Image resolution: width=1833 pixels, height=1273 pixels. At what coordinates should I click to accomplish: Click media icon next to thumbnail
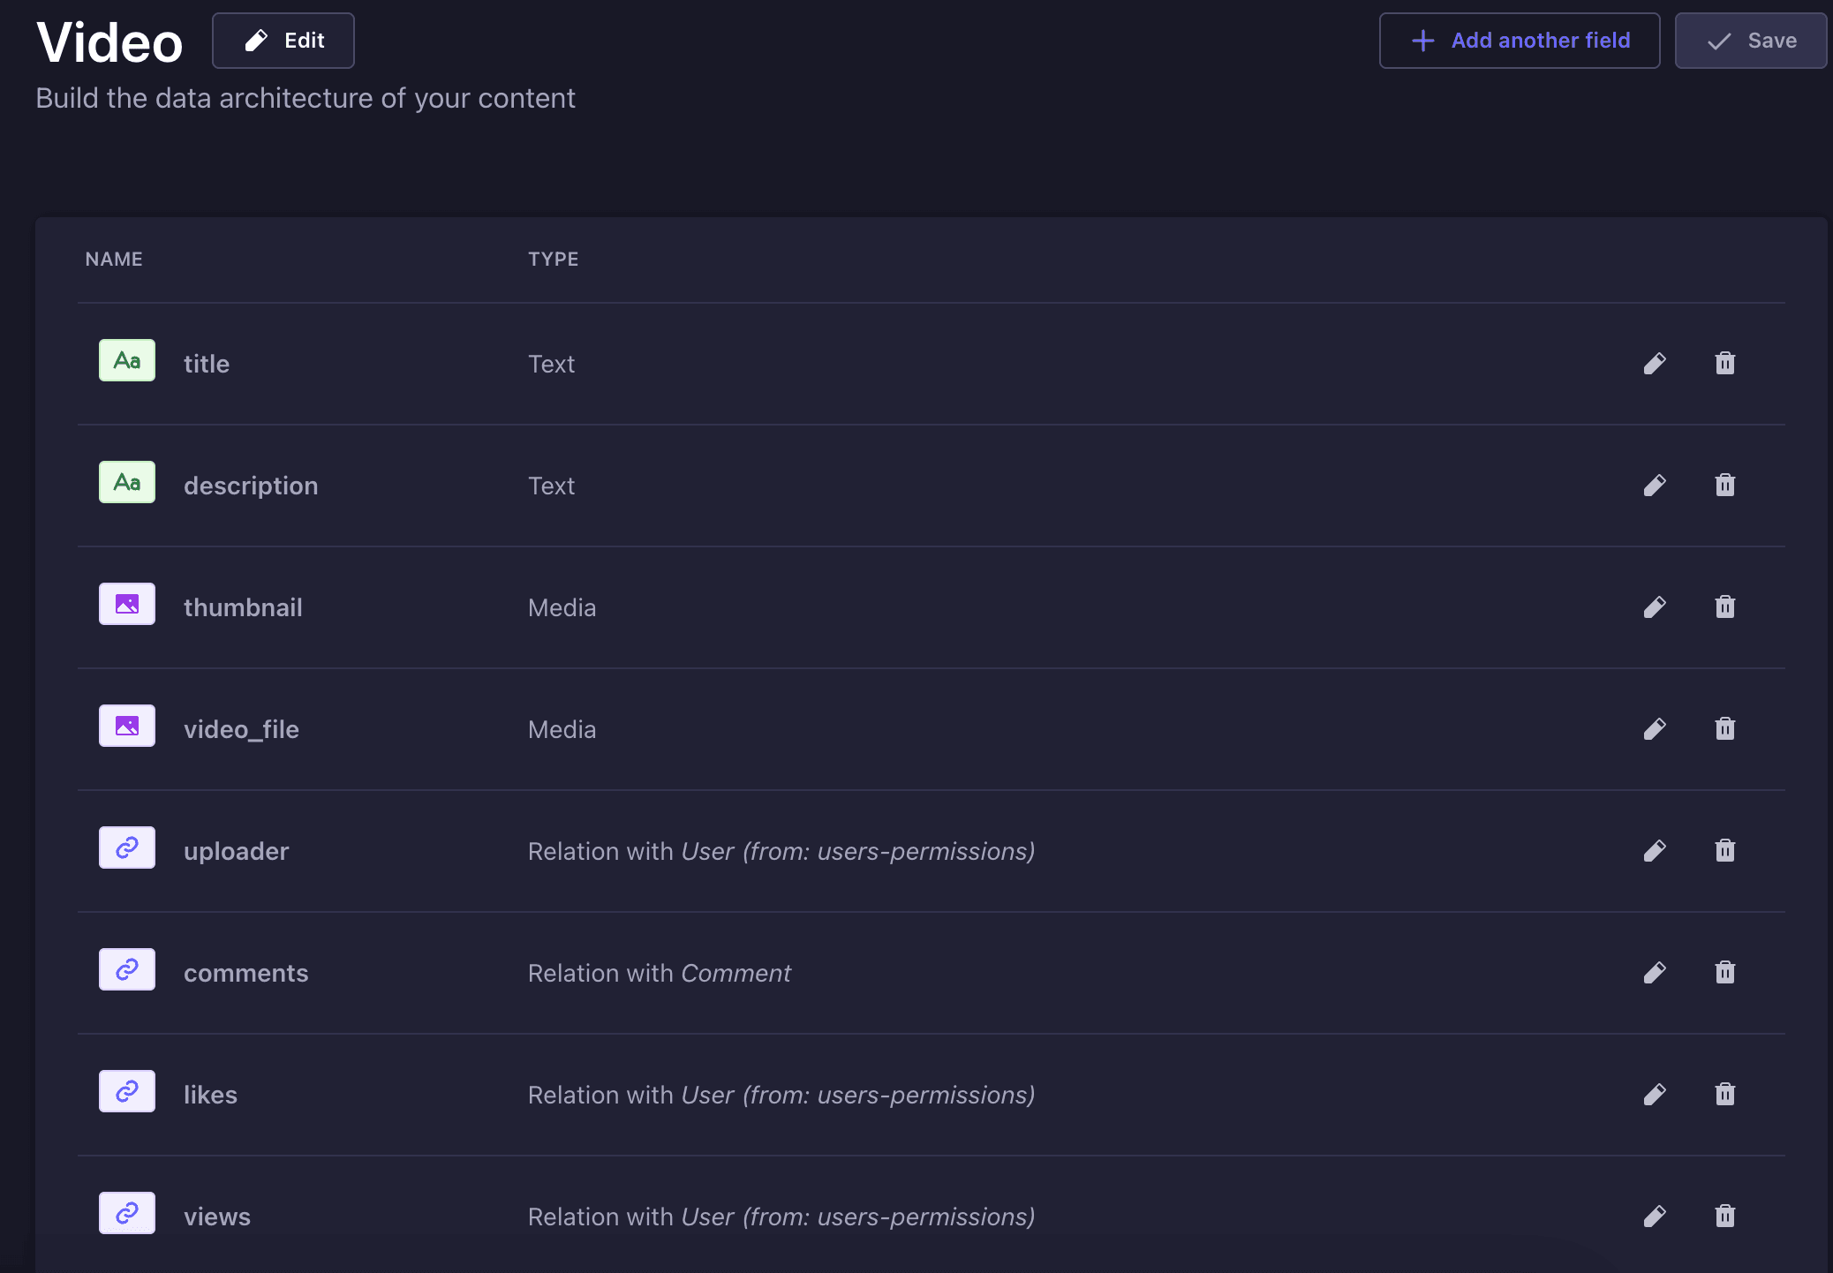click(127, 604)
